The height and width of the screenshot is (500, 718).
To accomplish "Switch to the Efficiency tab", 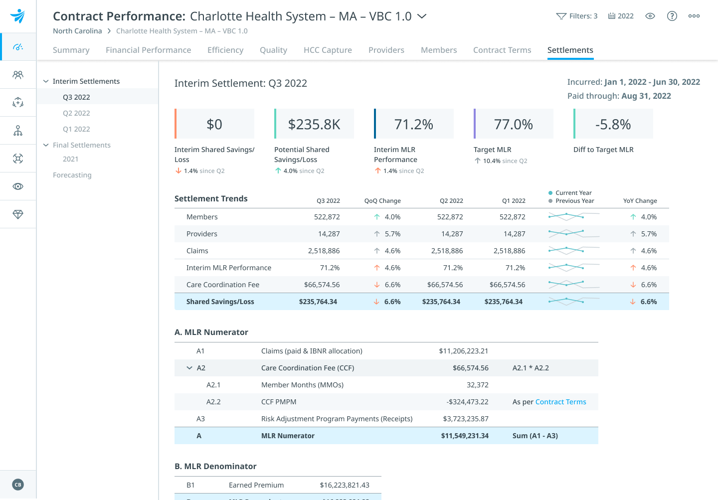I will tap(225, 50).
